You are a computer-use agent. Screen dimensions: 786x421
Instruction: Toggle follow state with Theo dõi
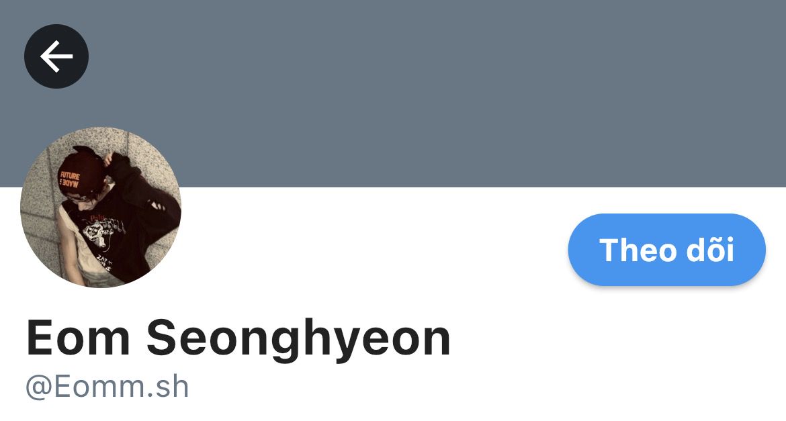point(666,250)
